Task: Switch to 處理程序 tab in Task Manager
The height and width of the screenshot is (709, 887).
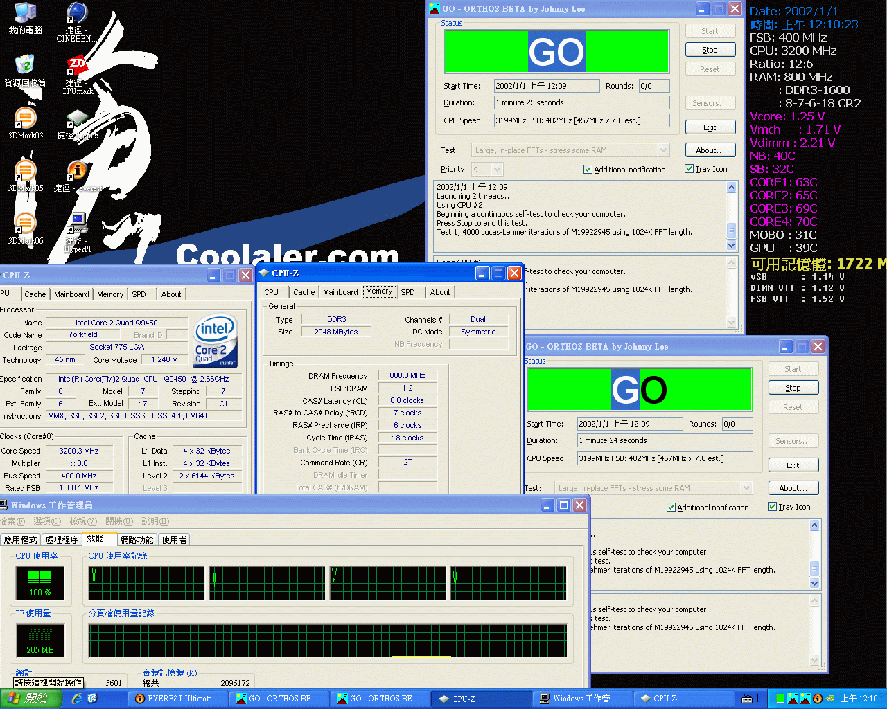Action: [62, 539]
